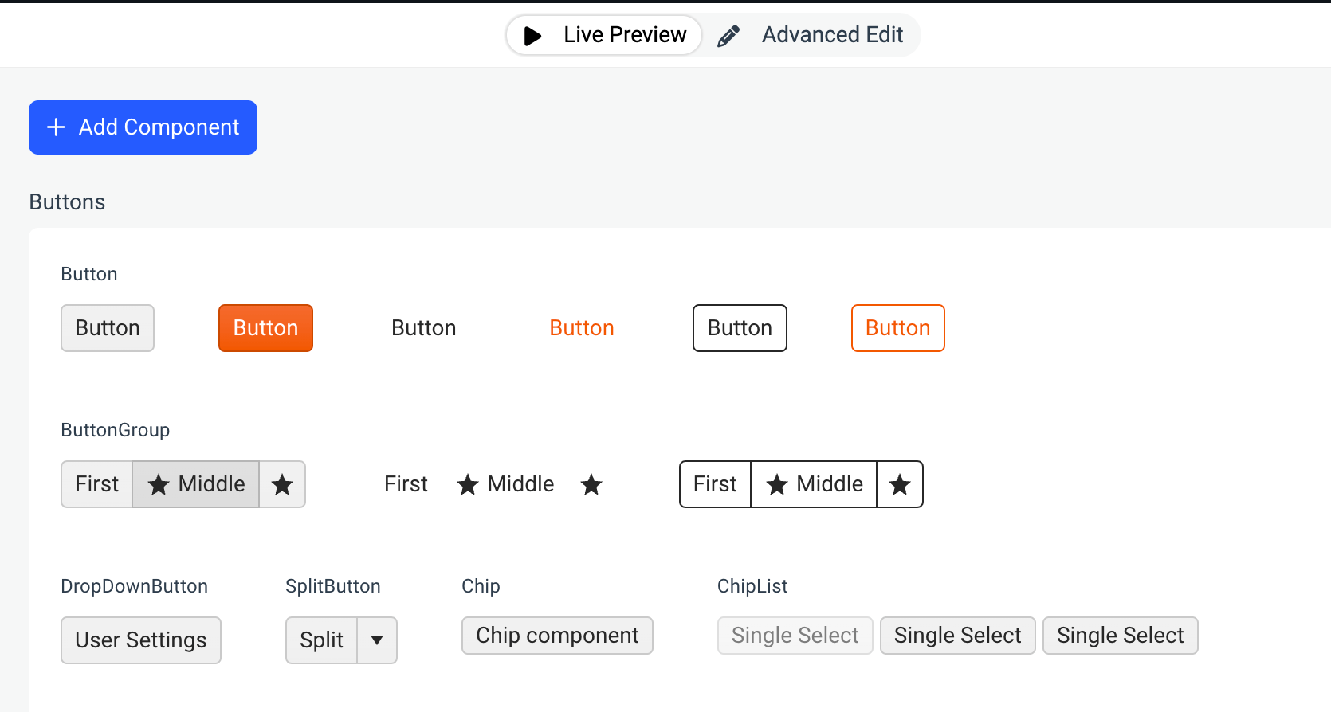
Task: Select star Middle button in flat ButtonGroup
Action: (x=505, y=484)
